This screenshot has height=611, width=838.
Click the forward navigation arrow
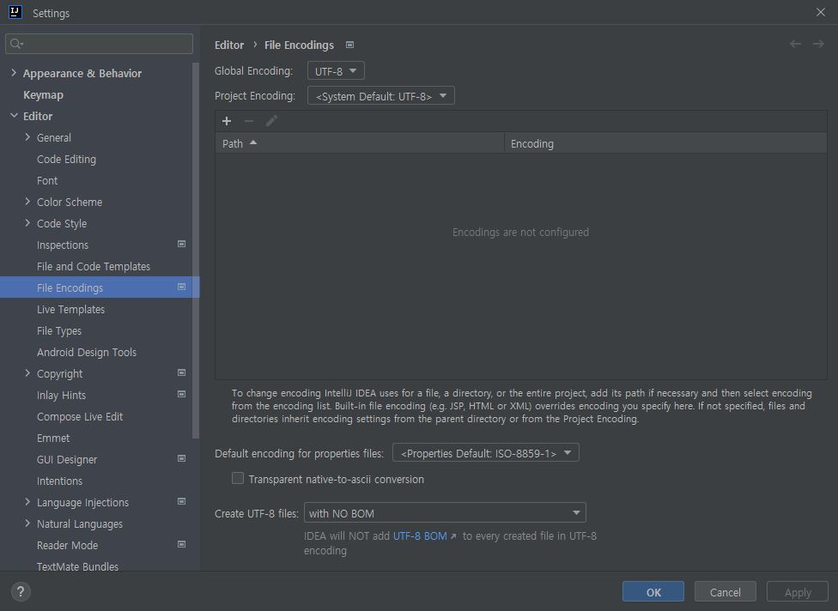pos(818,44)
